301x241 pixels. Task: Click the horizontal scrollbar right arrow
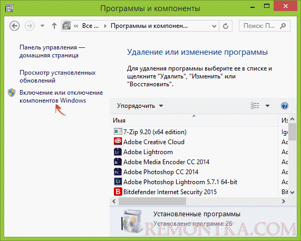pos(283,202)
